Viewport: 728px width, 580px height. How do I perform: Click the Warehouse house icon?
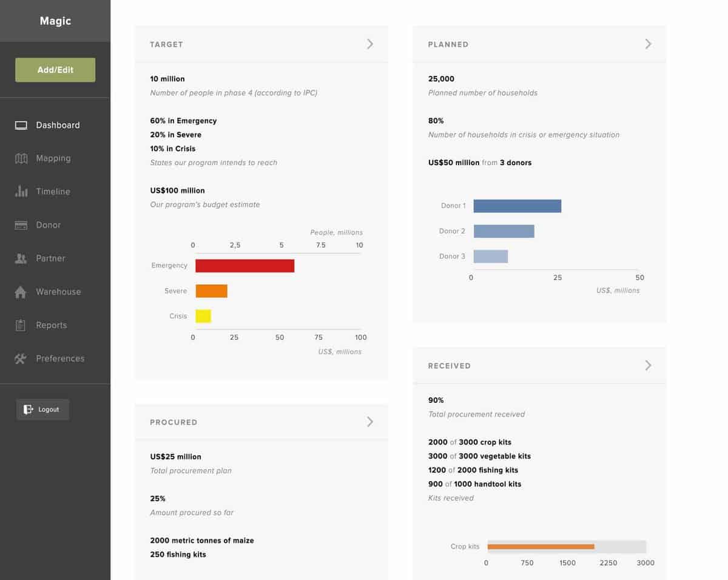point(21,292)
